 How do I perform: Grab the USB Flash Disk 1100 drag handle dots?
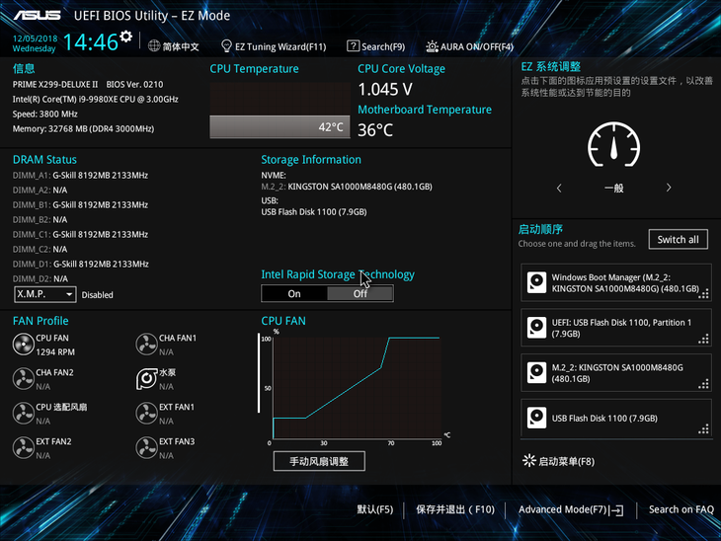pyautogui.click(x=703, y=429)
